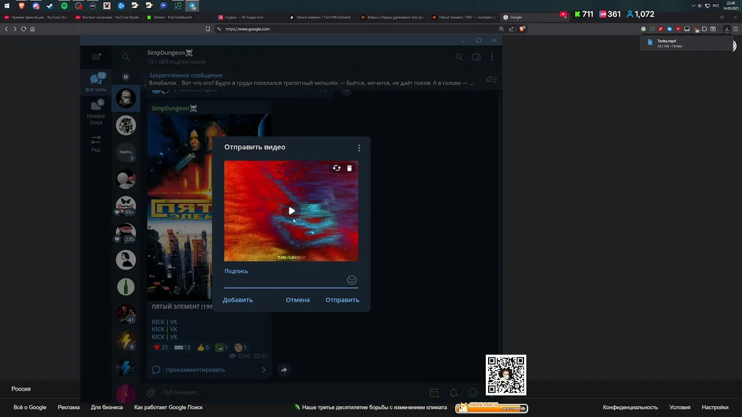The width and height of the screenshot is (742, 417).
Task: Click the Добавить button
Action: coord(238,300)
